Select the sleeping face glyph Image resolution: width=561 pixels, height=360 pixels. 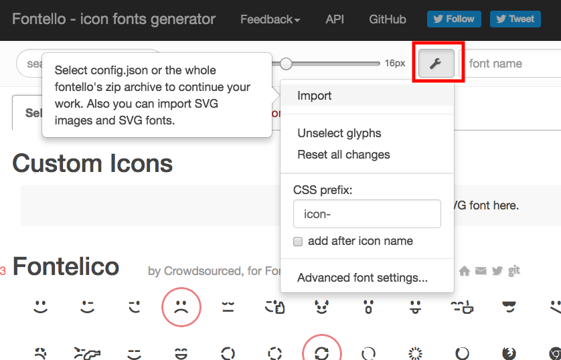pyautogui.click(x=228, y=306)
